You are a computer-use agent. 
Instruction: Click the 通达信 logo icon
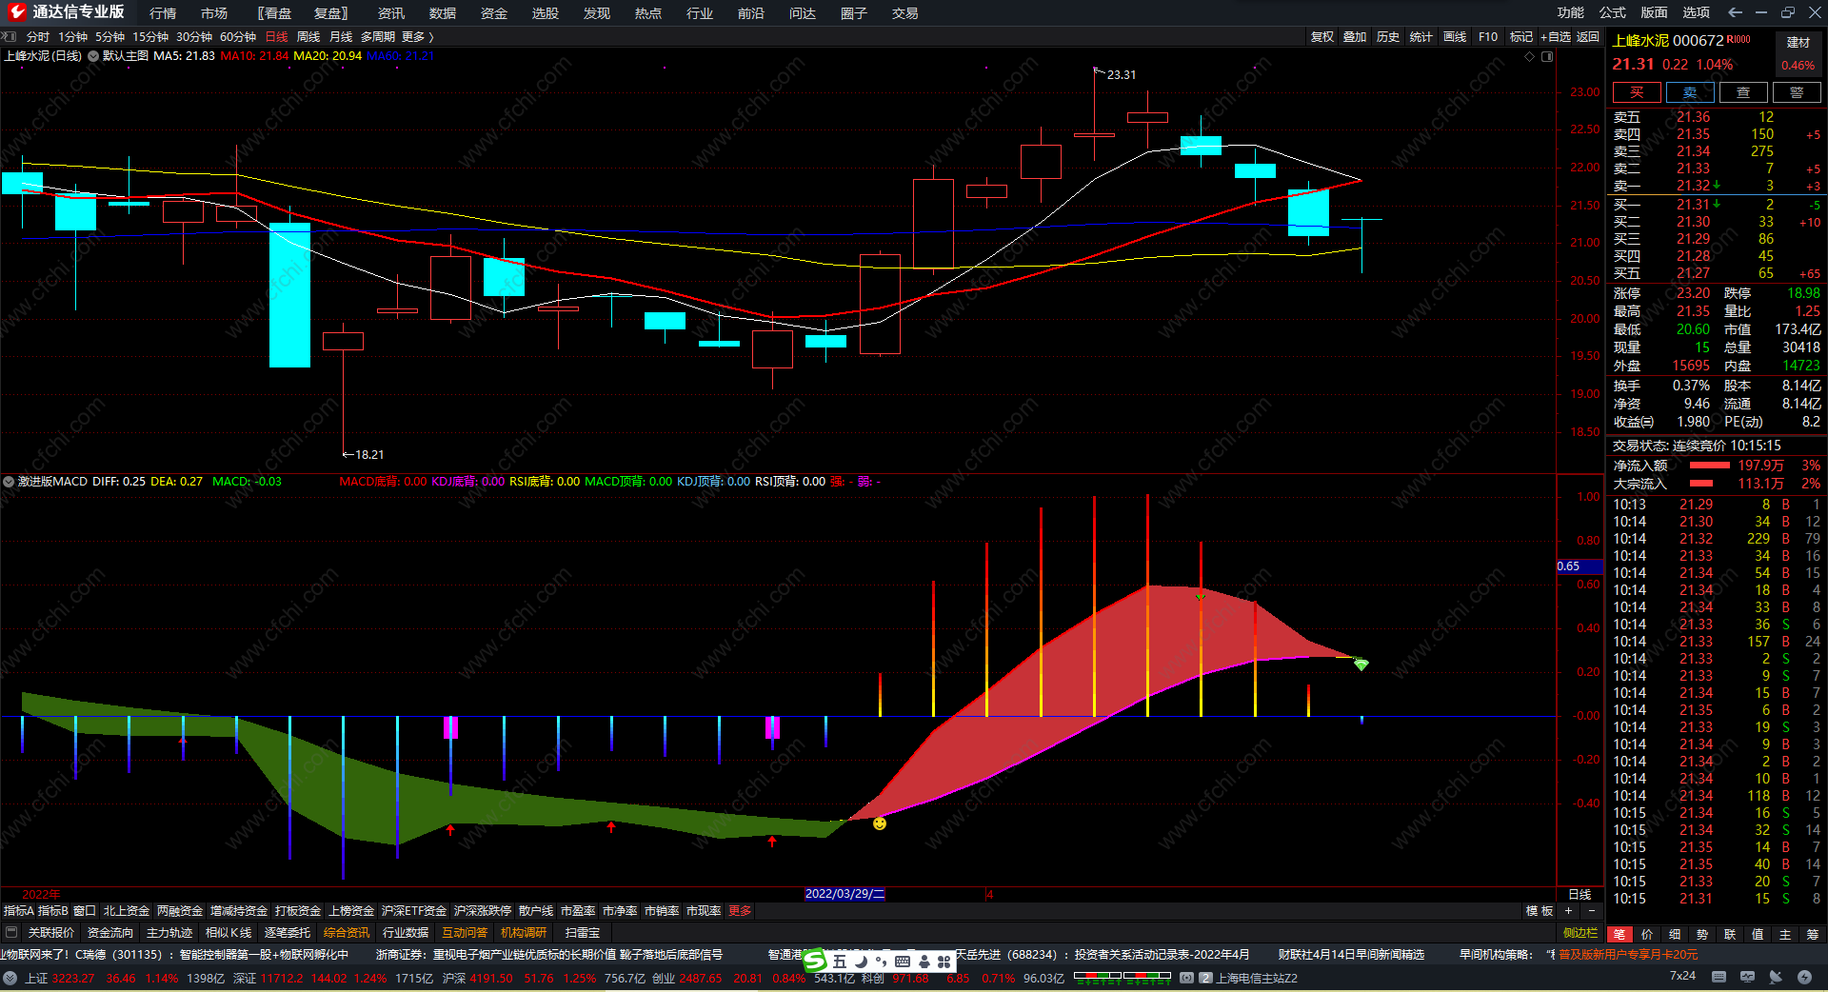tap(16, 11)
